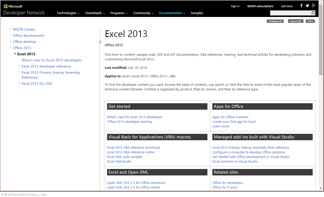Viewport: 324px width, 197px height.
Task: Open Excel VBA code samples link
Action: coord(125,157)
